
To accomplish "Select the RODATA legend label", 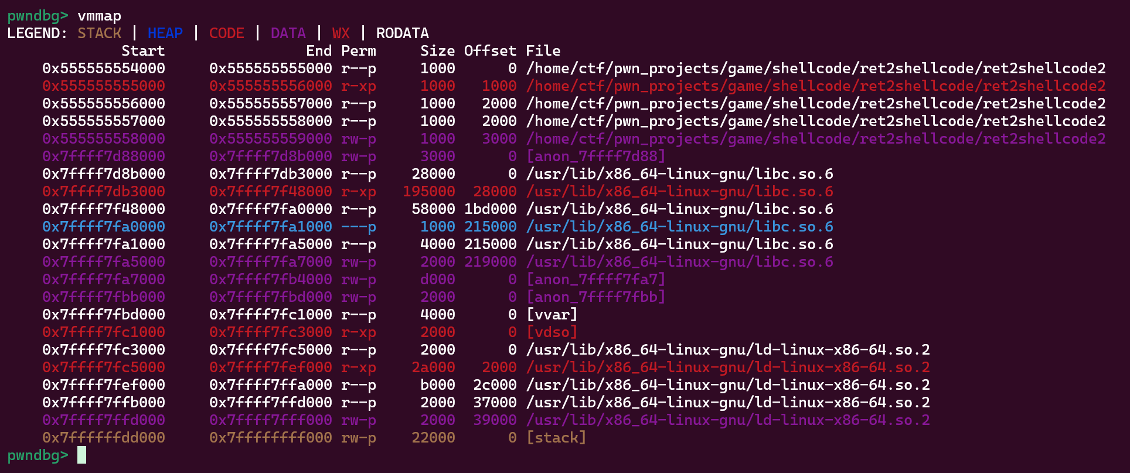I will (402, 33).
